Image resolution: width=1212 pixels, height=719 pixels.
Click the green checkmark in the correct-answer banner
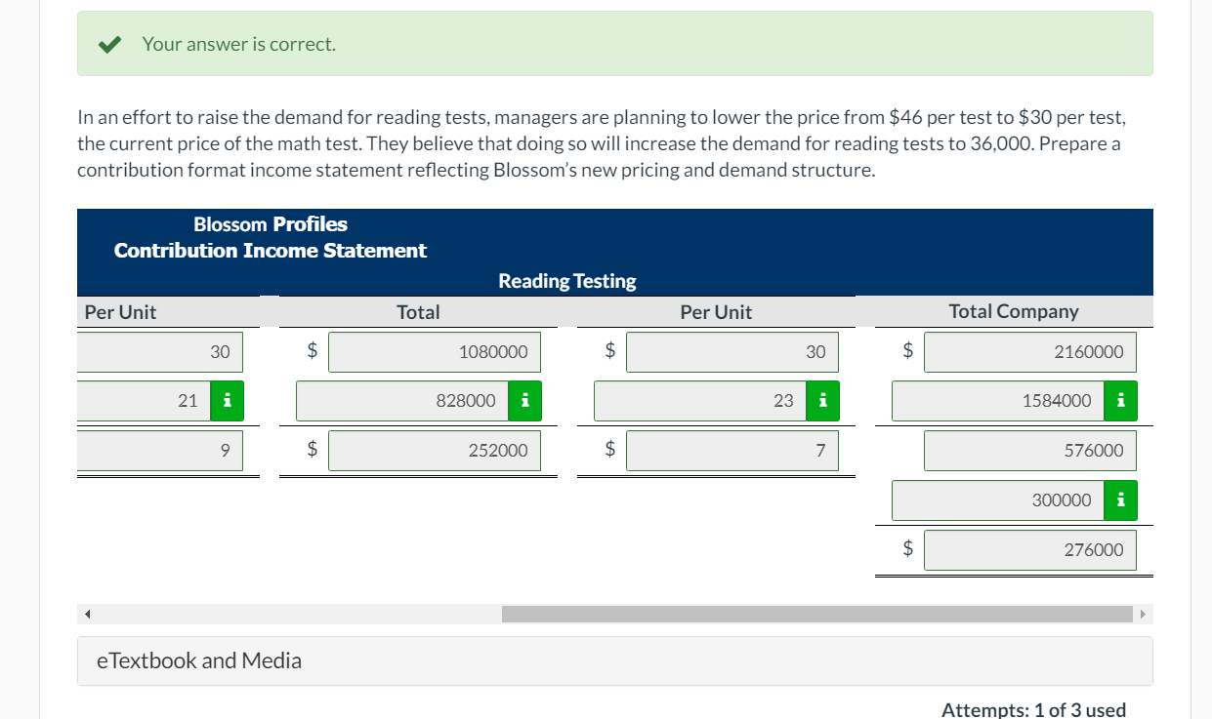click(109, 43)
